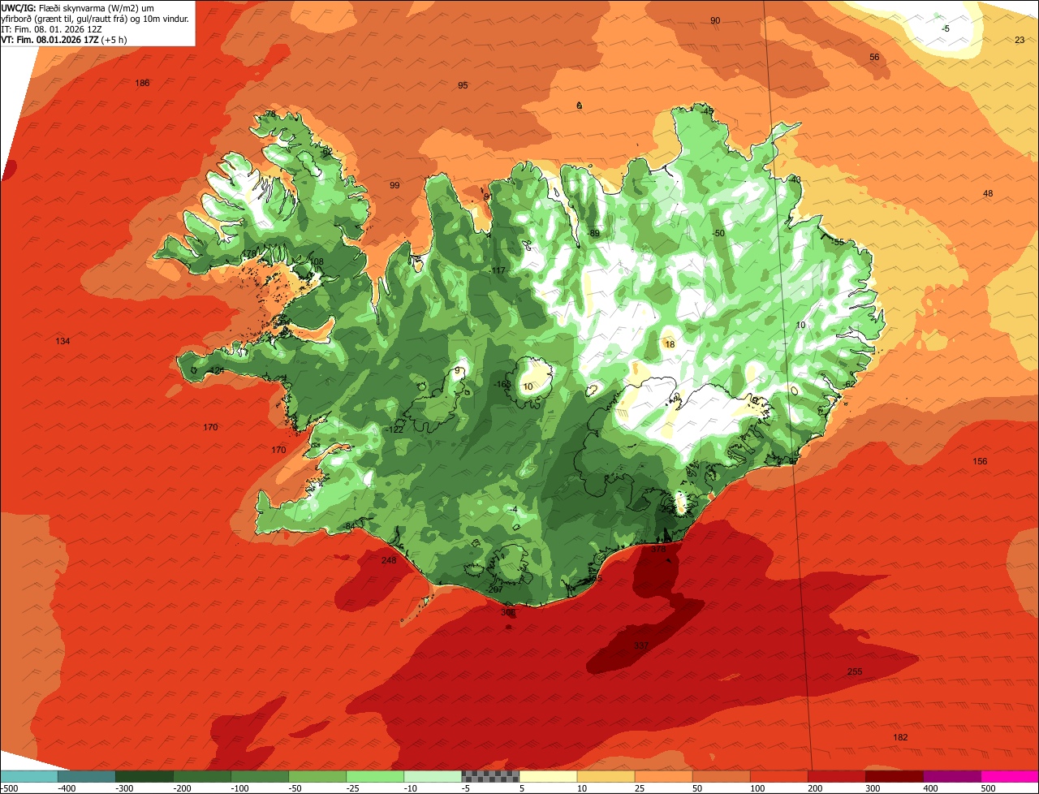Click the -400 to -300 dark teal legend swatch
The height and width of the screenshot is (794, 1039).
(86, 776)
